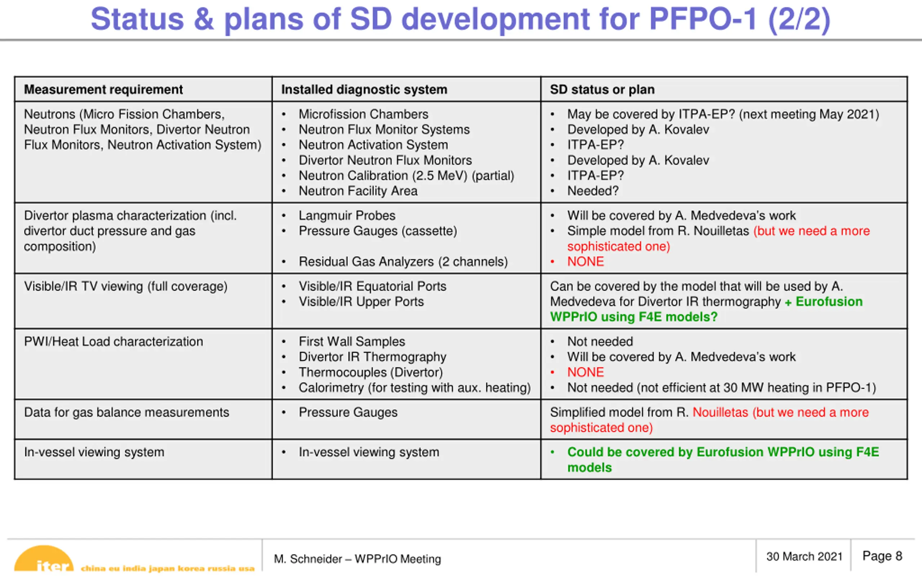This screenshot has width=922, height=576.
Task: Select 'Neutron Calibration (2.5 MeV) (partial)' line
Action: [406, 176]
